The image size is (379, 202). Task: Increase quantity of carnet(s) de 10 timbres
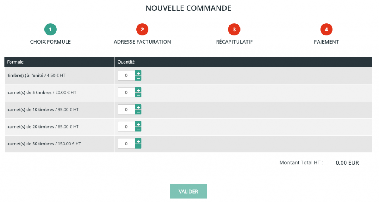(138, 107)
